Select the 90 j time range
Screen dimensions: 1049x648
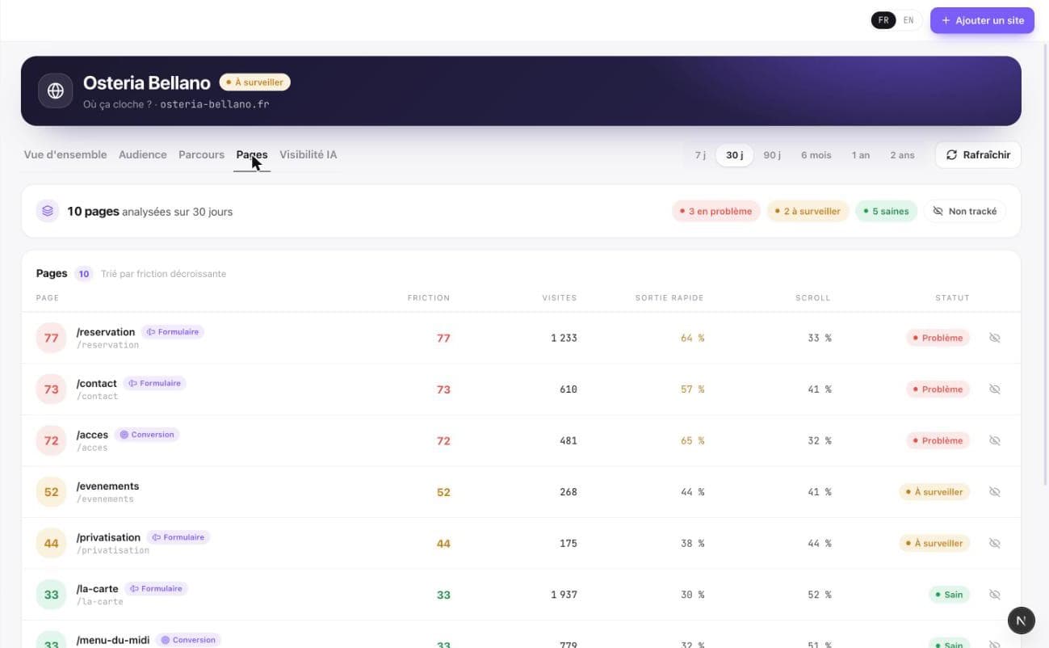point(772,155)
